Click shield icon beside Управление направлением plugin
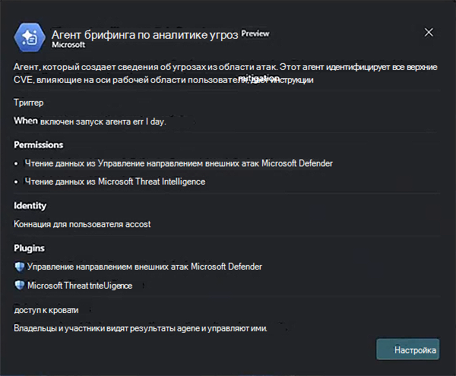456x376 pixels. point(20,267)
